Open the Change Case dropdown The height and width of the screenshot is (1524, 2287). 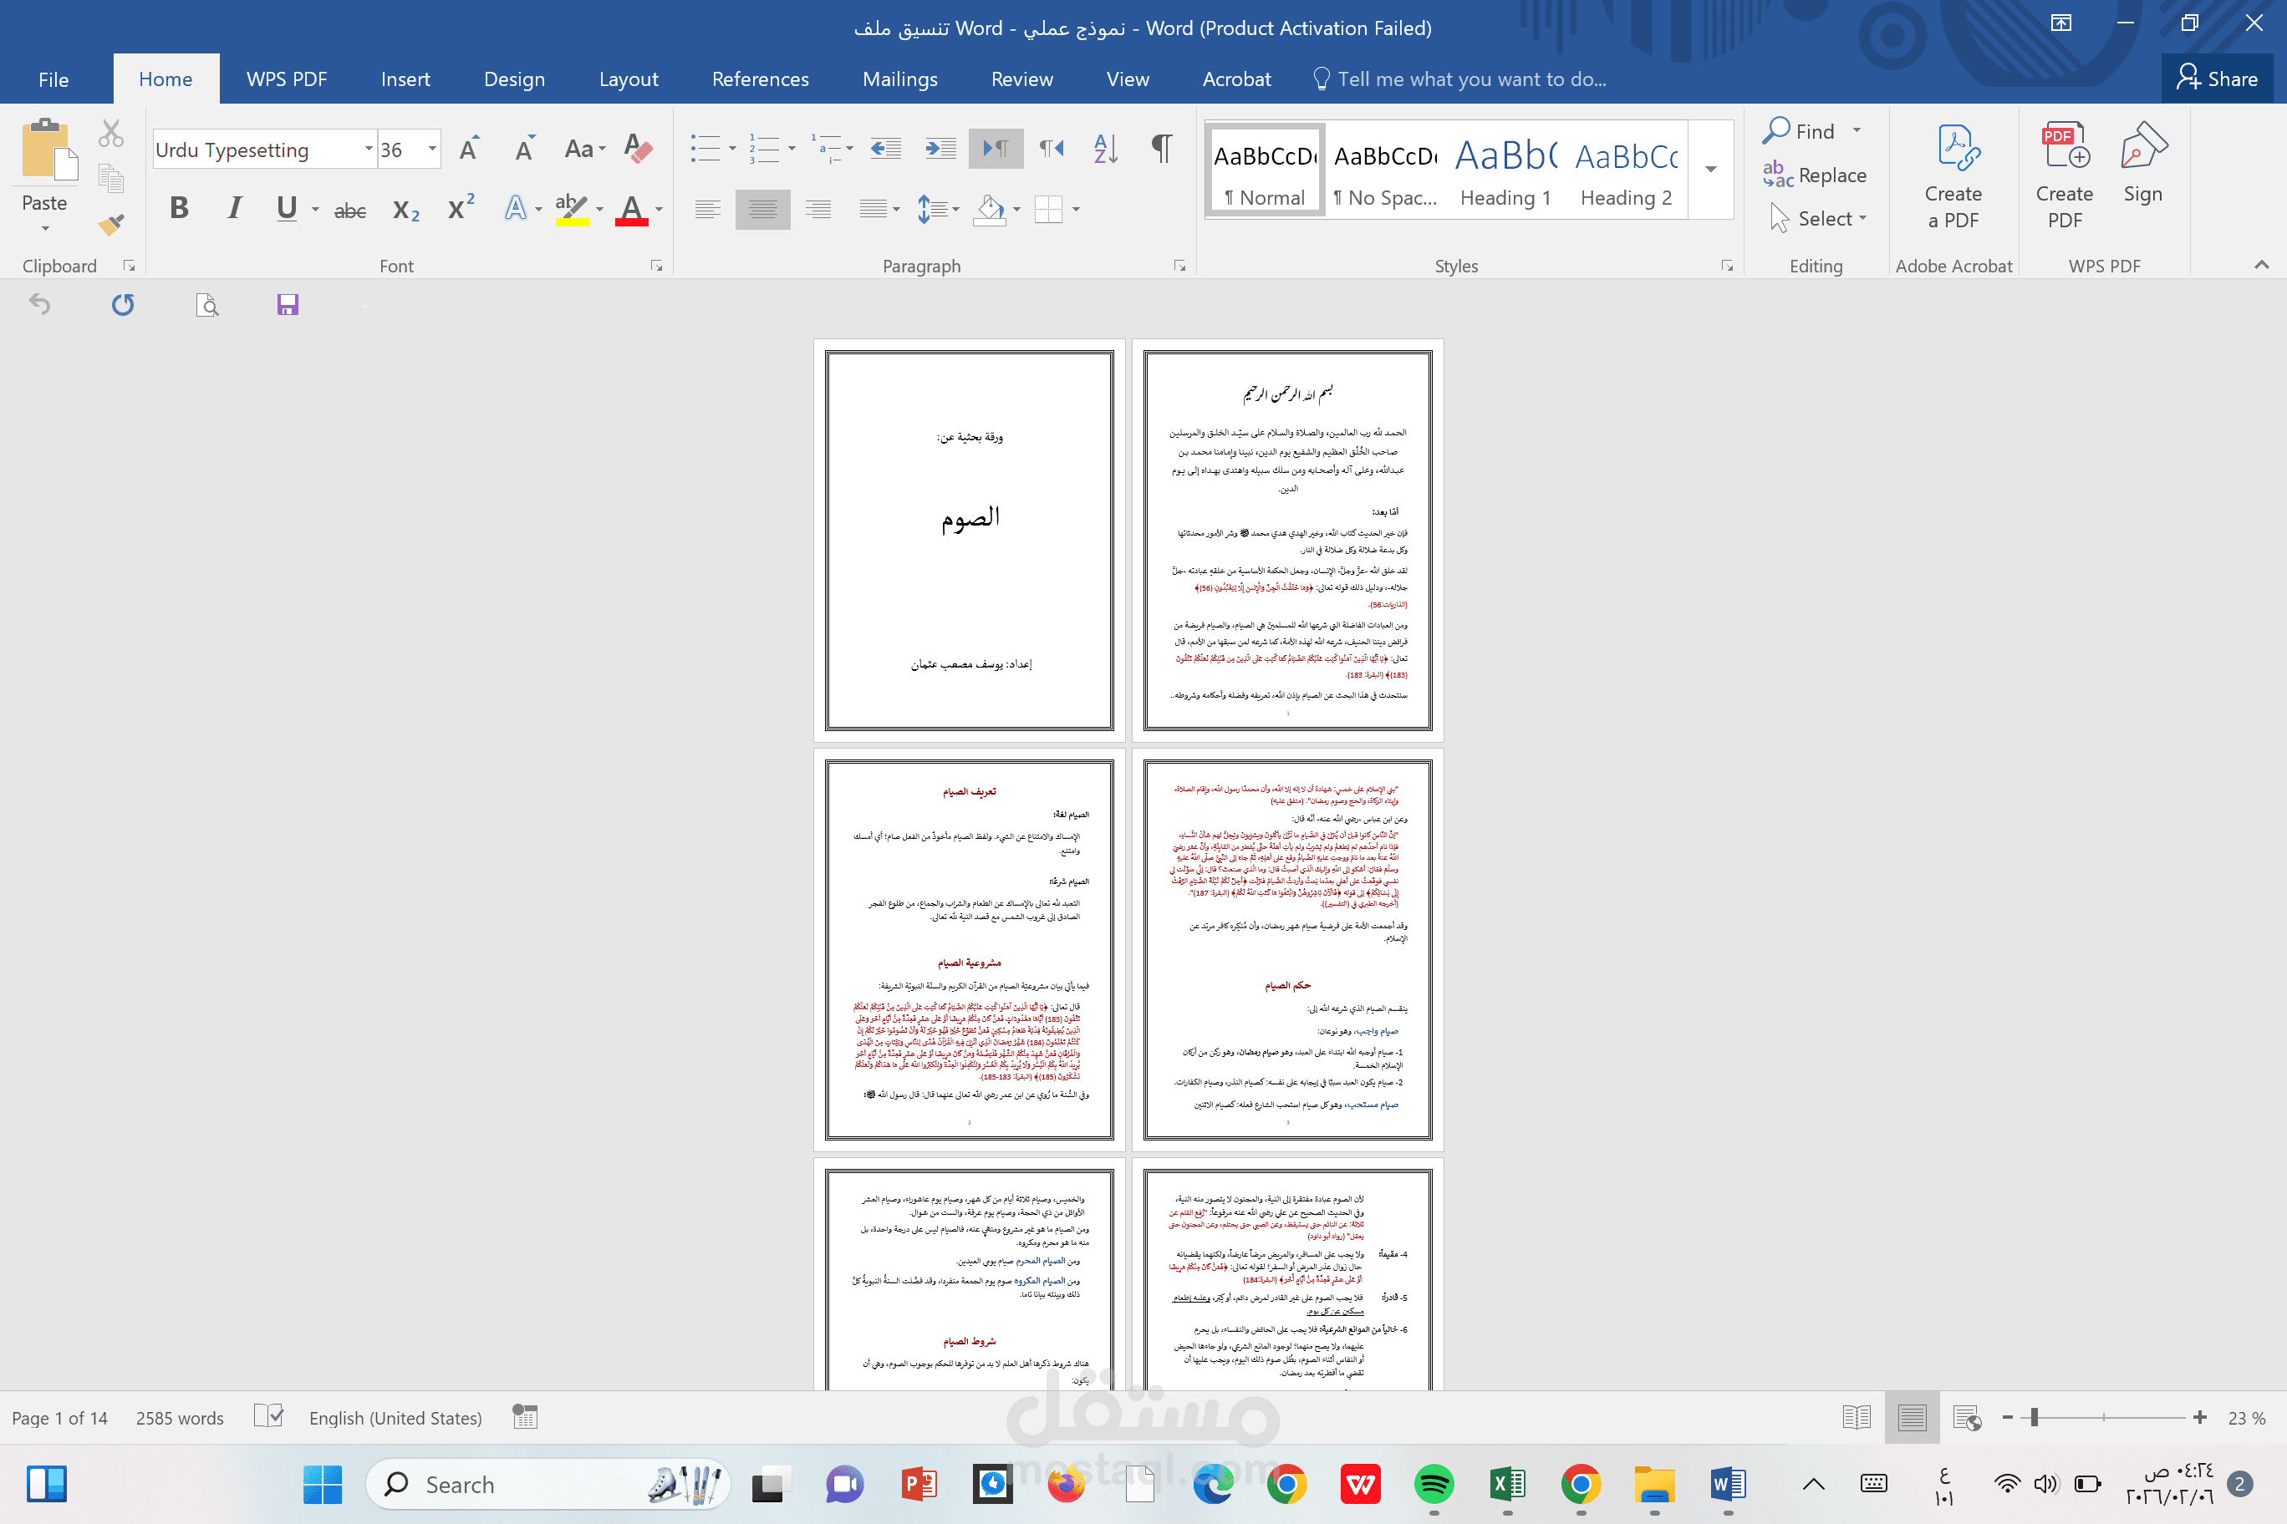(x=585, y=149)
